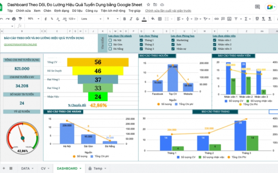Uncheck the Marketing department checkbox
Viewport: 278px width, 173px height.
pos(173,40)
